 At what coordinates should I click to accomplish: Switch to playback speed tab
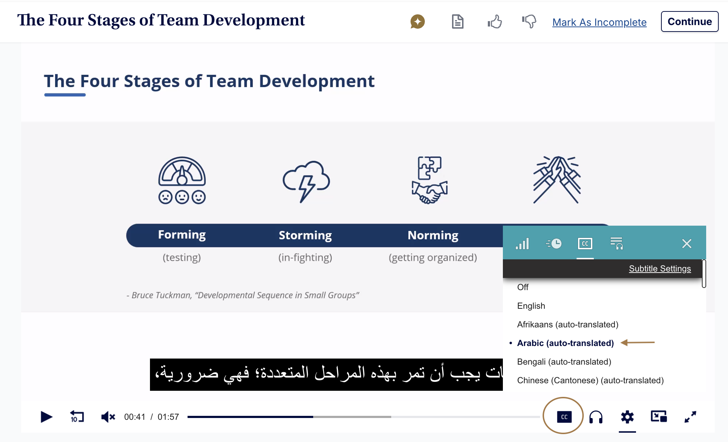[554, 244]
